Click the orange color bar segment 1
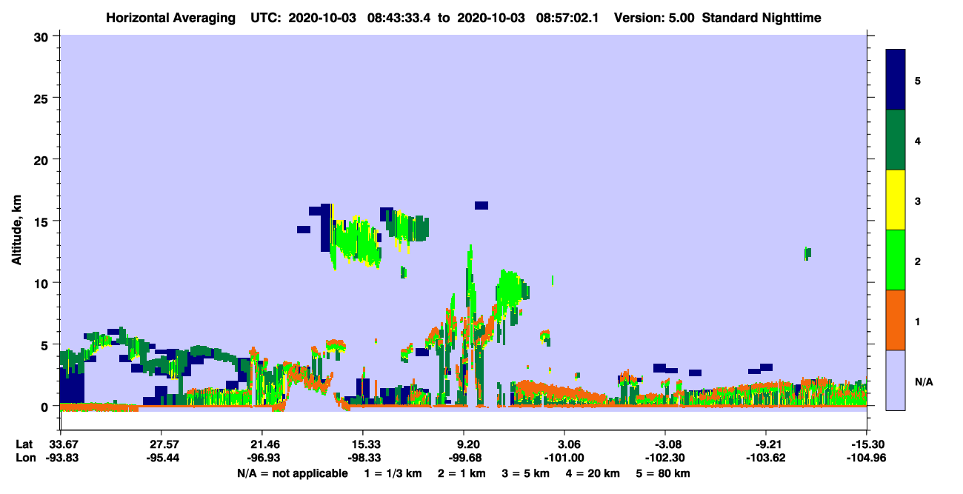Viewport: 963px width, 494px height. (896, 320)
